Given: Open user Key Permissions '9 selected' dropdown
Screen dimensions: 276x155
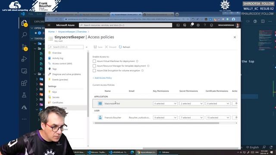Looking at the screenshot, I should pyautogui.click(x=165, y=118).
